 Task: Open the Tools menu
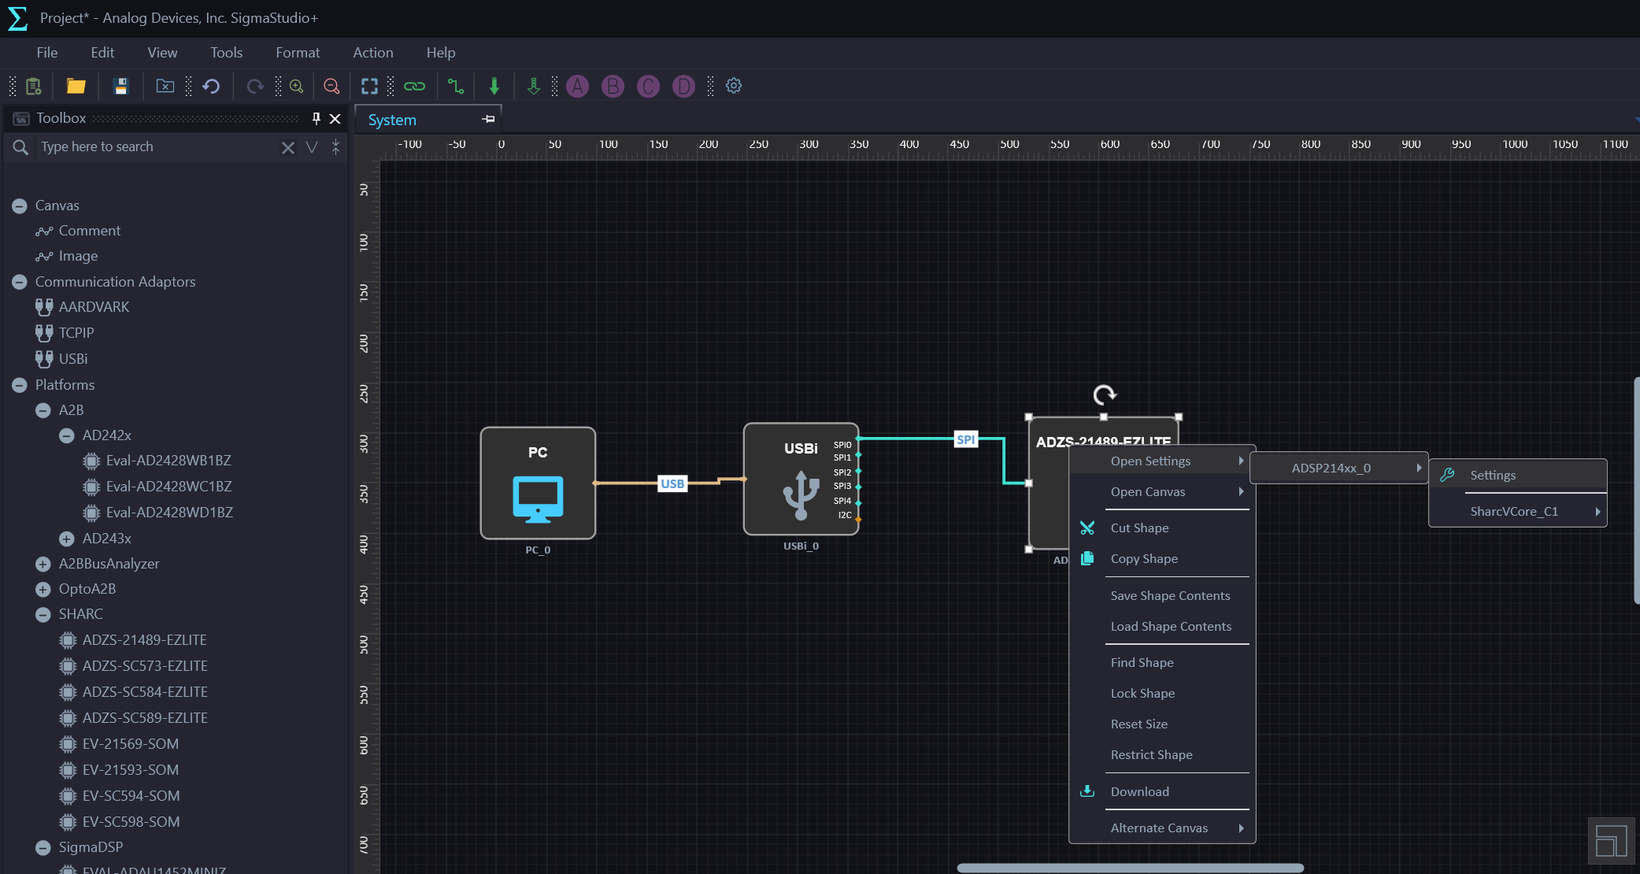point(226,53)
